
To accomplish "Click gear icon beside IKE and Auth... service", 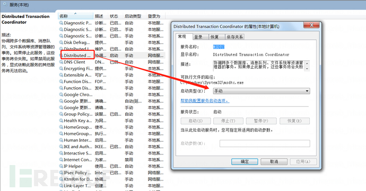I will click(61, 147).
